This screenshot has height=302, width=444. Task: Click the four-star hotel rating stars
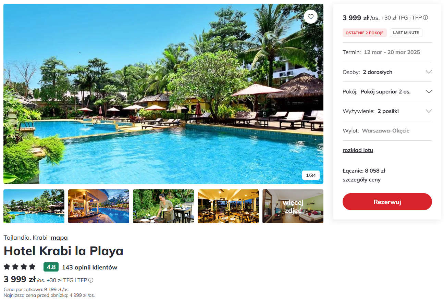coord(20,267)
